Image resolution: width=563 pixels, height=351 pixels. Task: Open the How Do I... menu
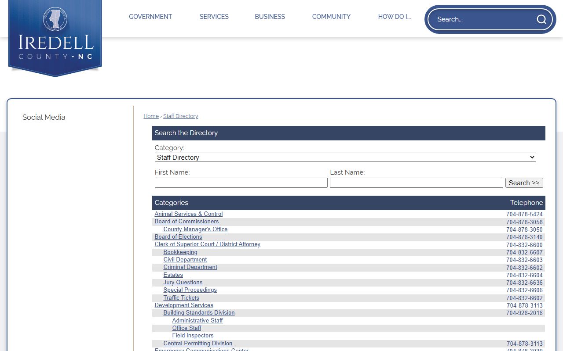click(x=395, y=17)
